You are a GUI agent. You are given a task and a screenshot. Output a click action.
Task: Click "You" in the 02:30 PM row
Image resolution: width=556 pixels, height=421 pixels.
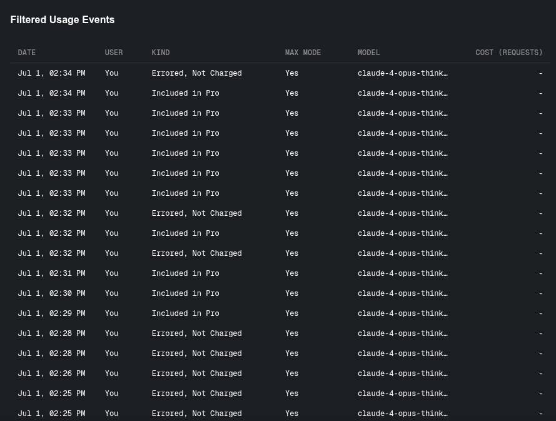click(x=111, y=293)
